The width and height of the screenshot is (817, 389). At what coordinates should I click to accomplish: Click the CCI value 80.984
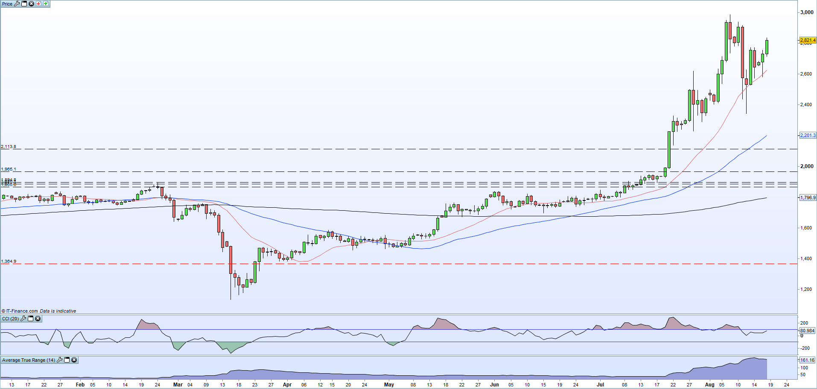pos(807,331)
